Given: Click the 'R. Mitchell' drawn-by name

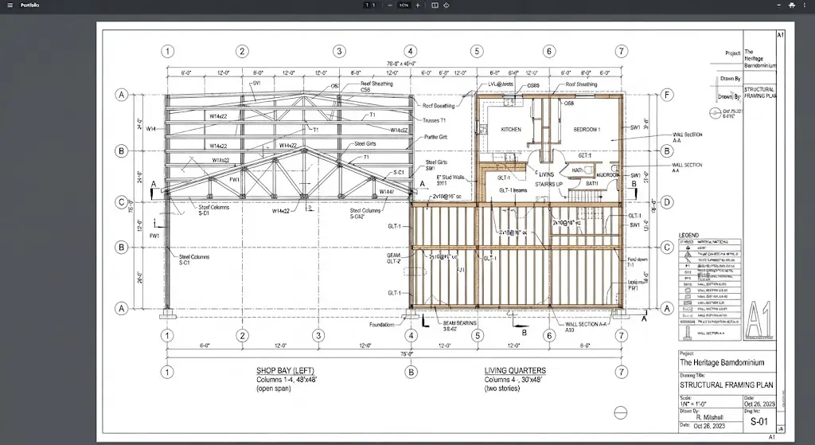Looking at the screenshot, I should pyautogui.click(x=709, y=417).
